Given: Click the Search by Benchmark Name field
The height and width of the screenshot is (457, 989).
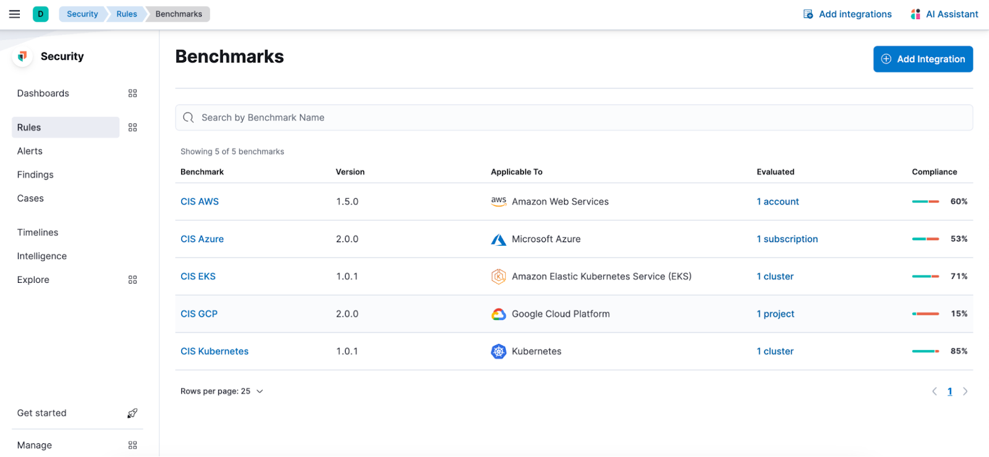Looking at the screenshot, I should pyautogui.click(x=574, y=117).
